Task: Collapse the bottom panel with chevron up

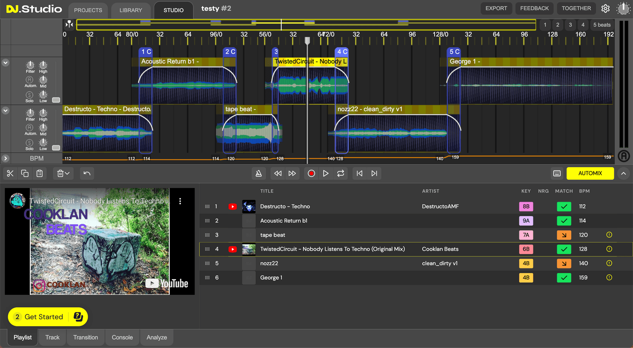Action: 623,173
